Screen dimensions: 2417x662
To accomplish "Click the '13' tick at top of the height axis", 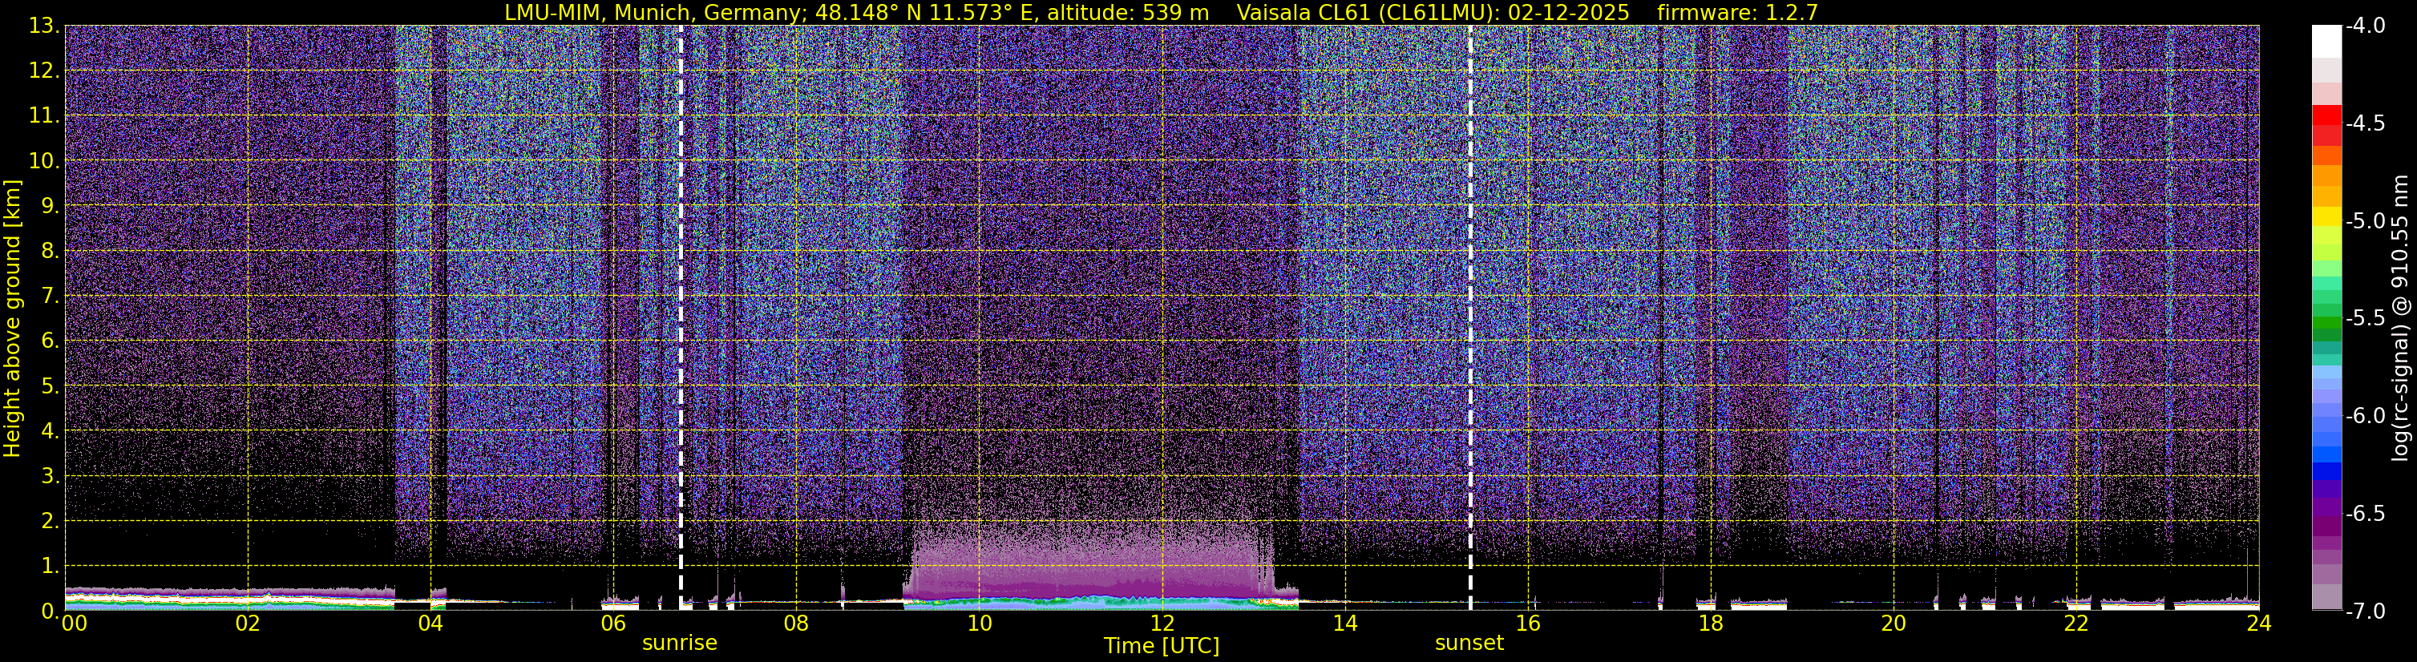I will (x=44, y=26).
